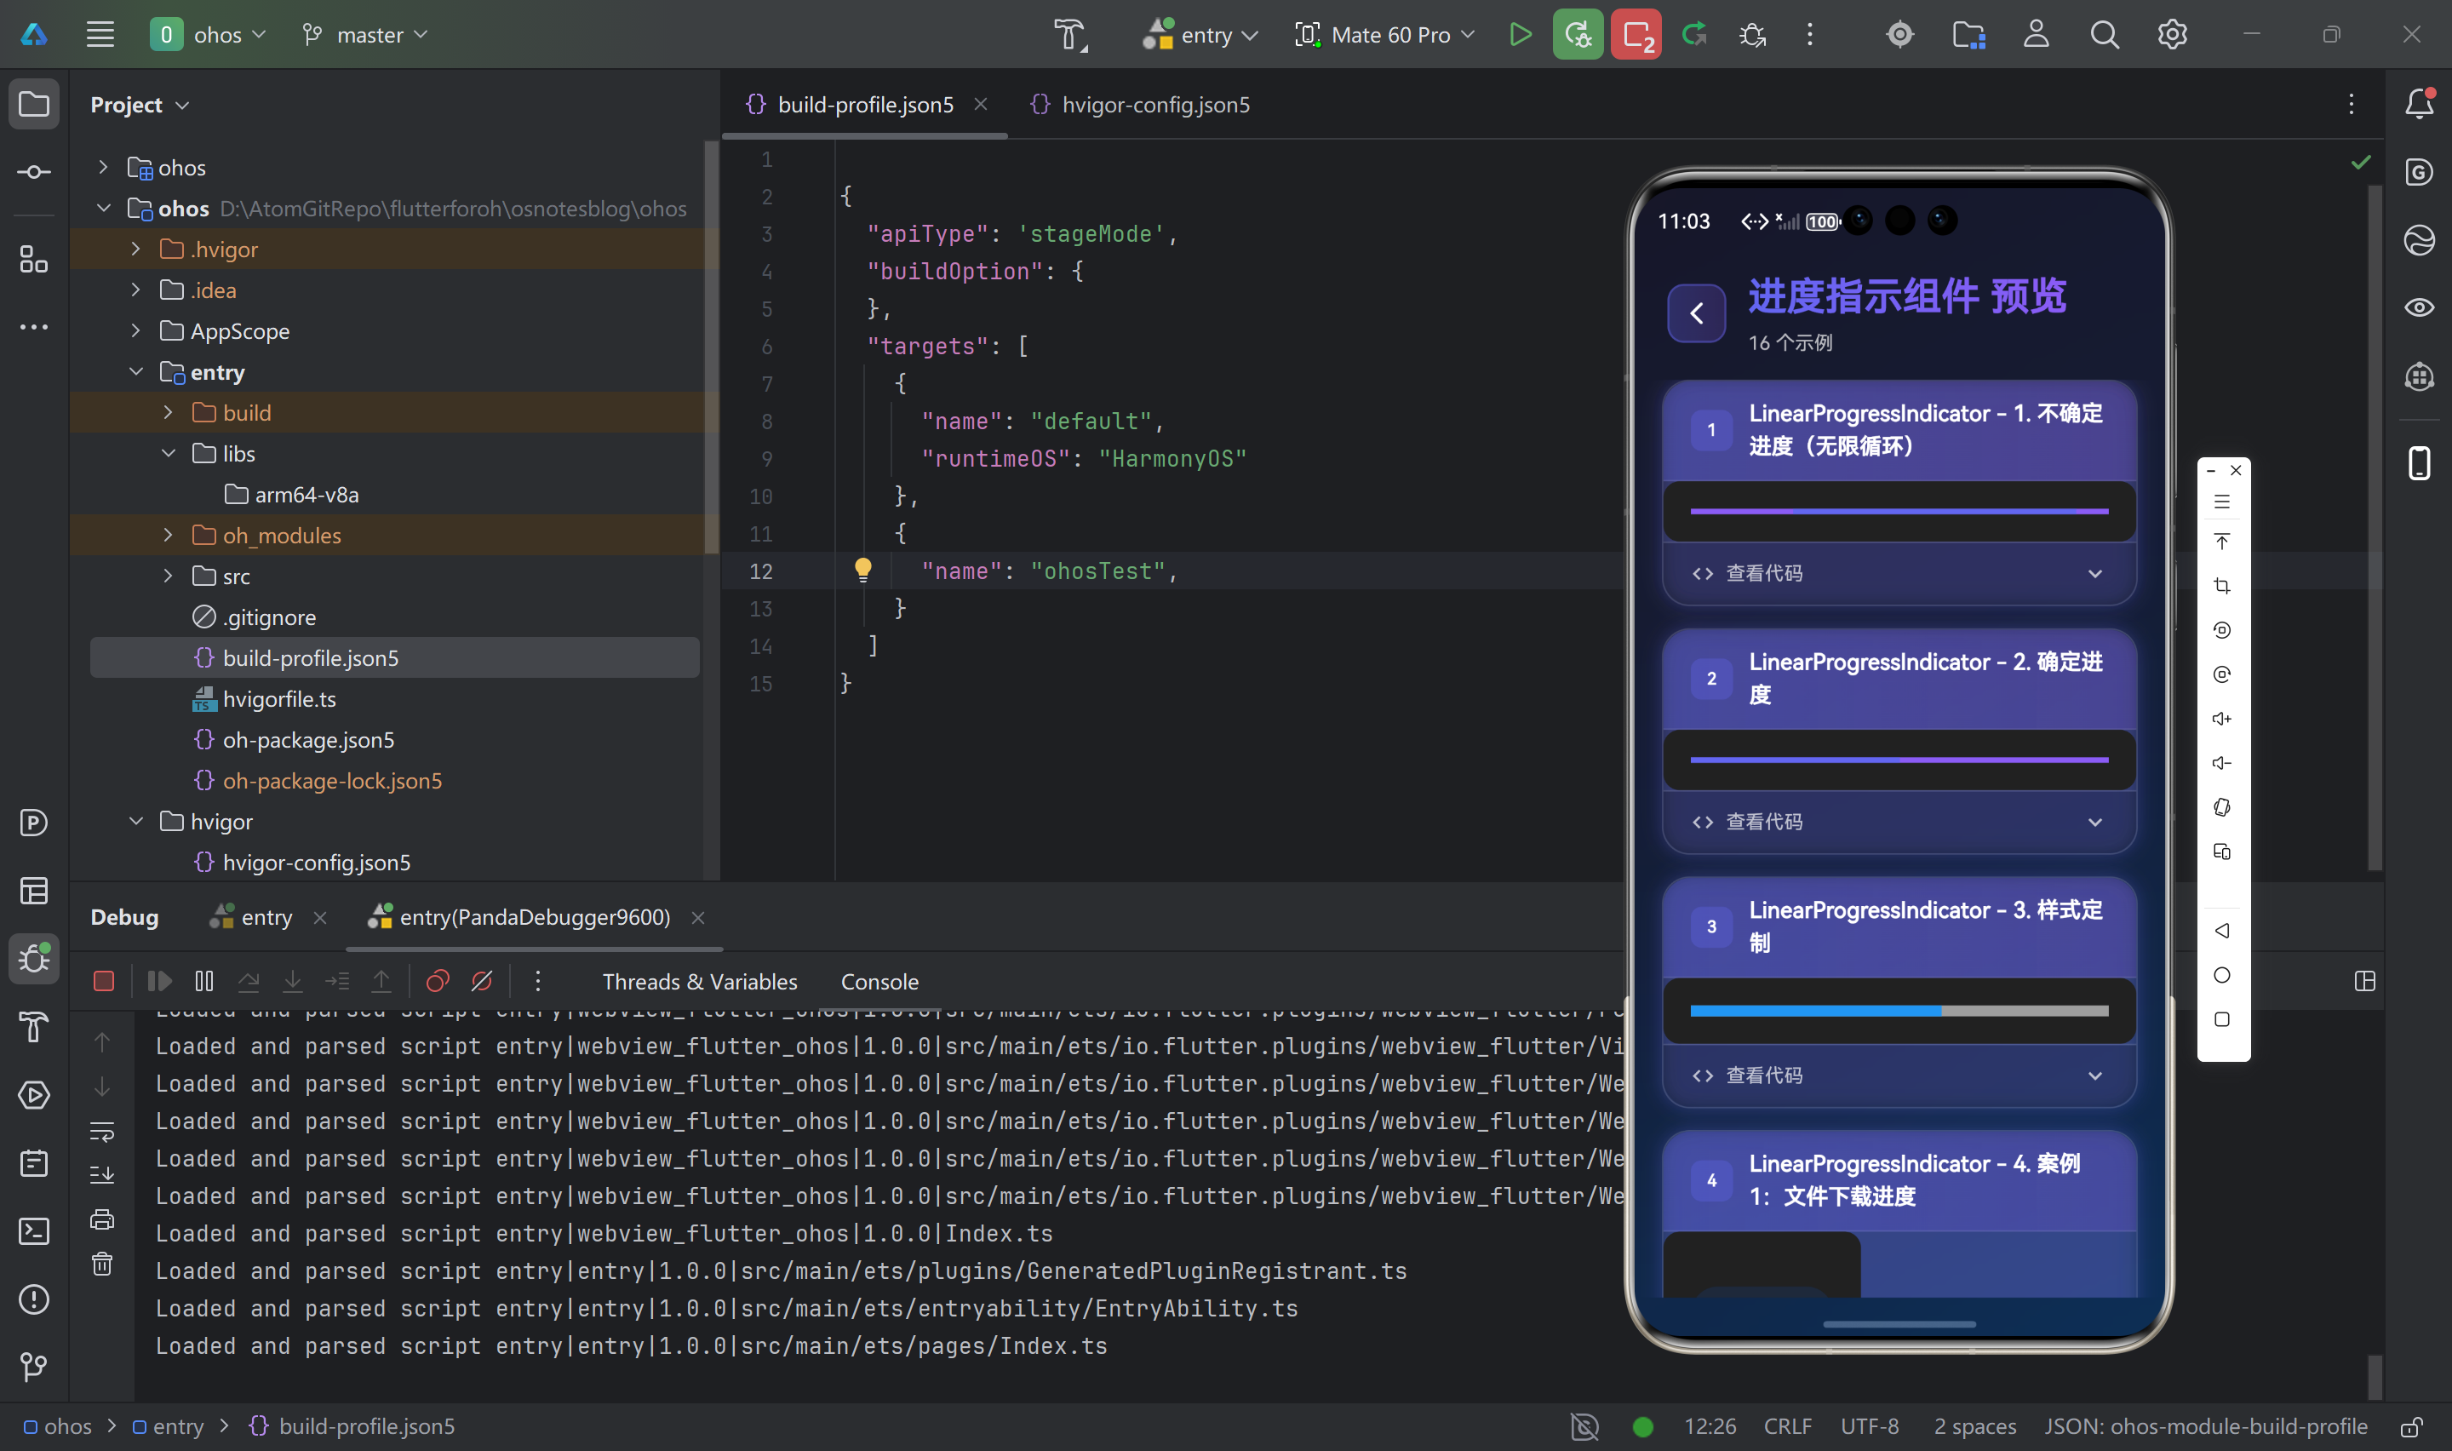This screenshot has width=2452, height=1451.
Task: Open the Notifications bell icon
Action: (x=2419, y=104)
